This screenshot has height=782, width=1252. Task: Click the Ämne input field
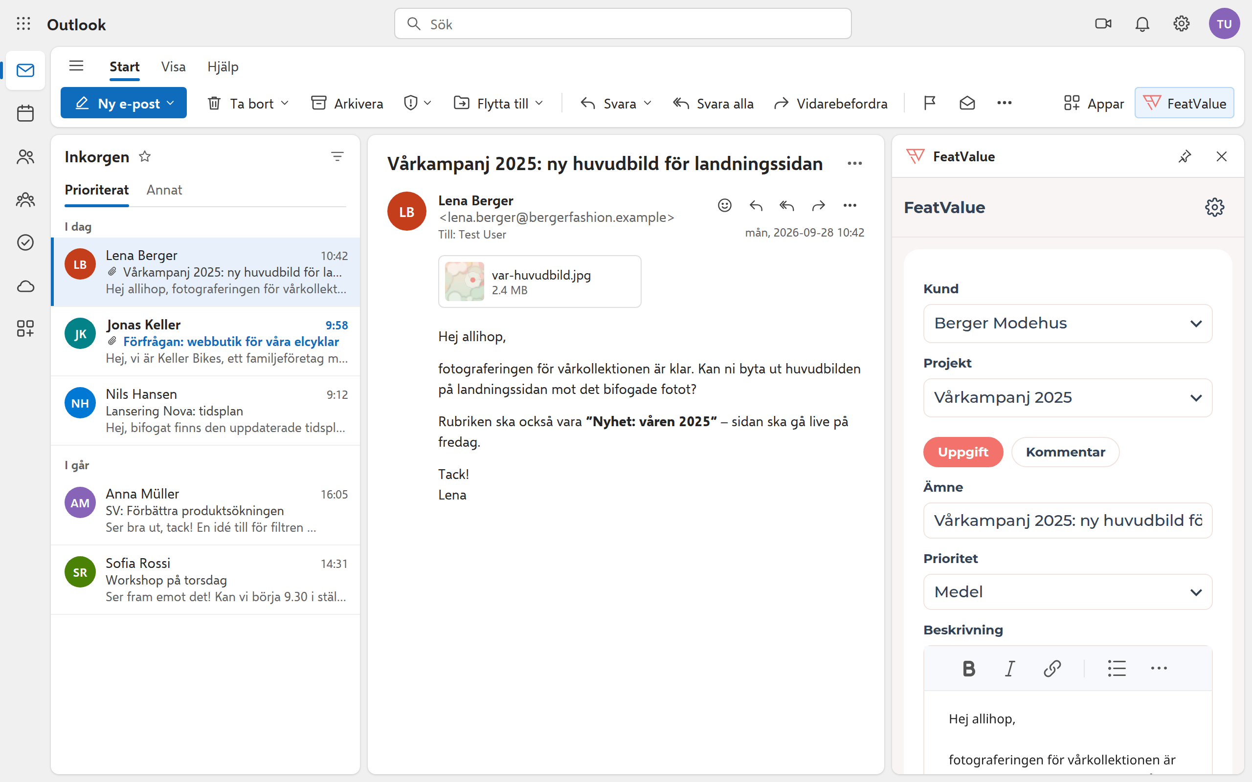pyautogui.click(x=1067, y=521)
